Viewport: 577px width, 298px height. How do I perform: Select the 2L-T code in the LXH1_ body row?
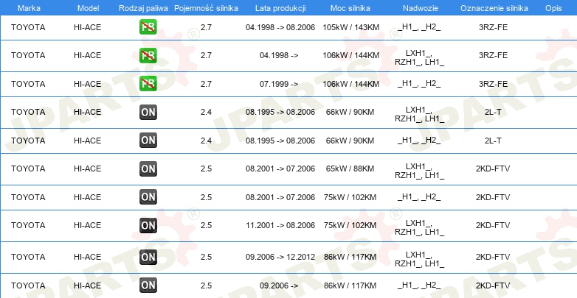pos(493,112)
